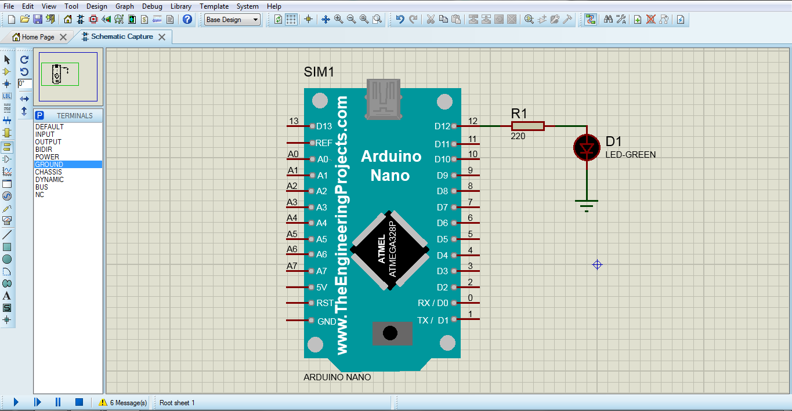
Task: Open the Graph Mode tool
Action: click(x=8, y=171)
